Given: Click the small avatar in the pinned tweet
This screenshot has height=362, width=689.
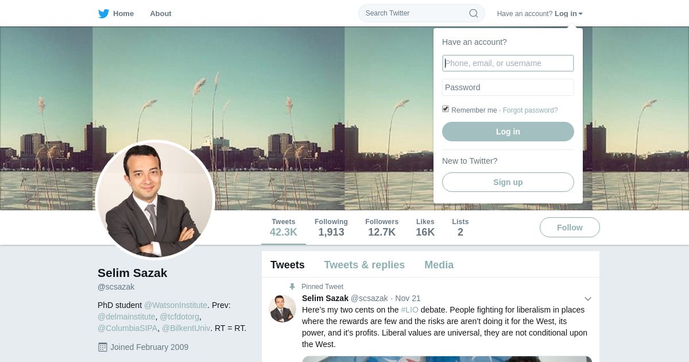Looking at the screenshot, I should [282, 309].
